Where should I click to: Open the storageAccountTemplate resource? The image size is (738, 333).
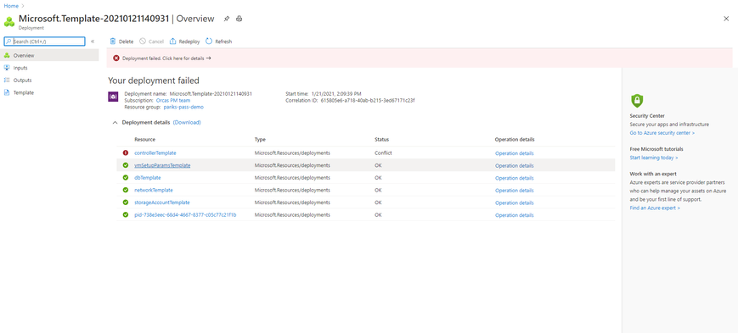(162, 203)
